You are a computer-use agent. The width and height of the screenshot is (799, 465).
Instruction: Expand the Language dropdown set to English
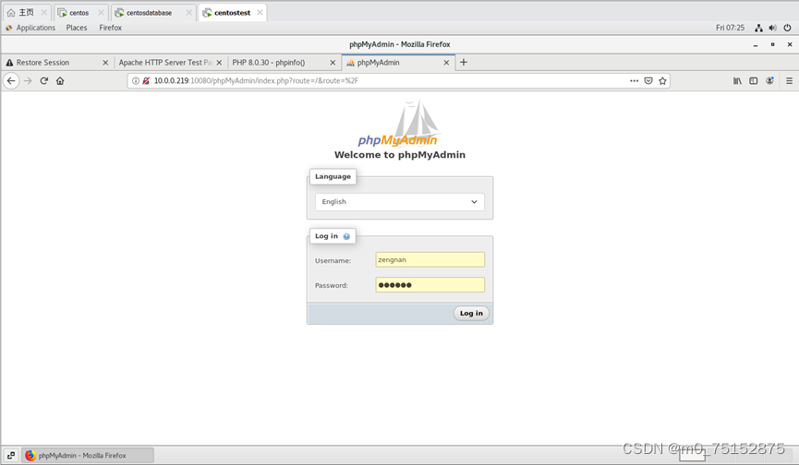pyautogui.click(x=399, y=202)
